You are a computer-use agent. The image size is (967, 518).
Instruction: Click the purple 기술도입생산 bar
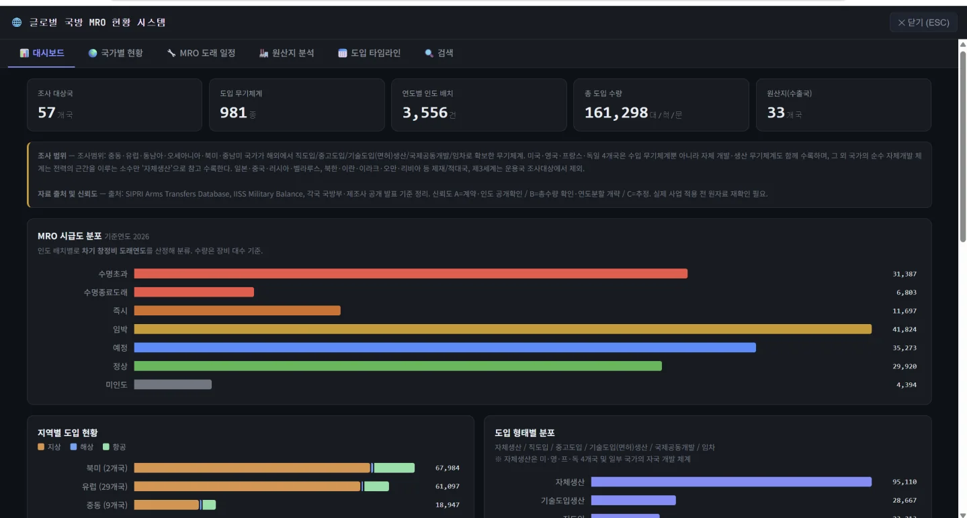pyautogui.click(x=634, y=501)
